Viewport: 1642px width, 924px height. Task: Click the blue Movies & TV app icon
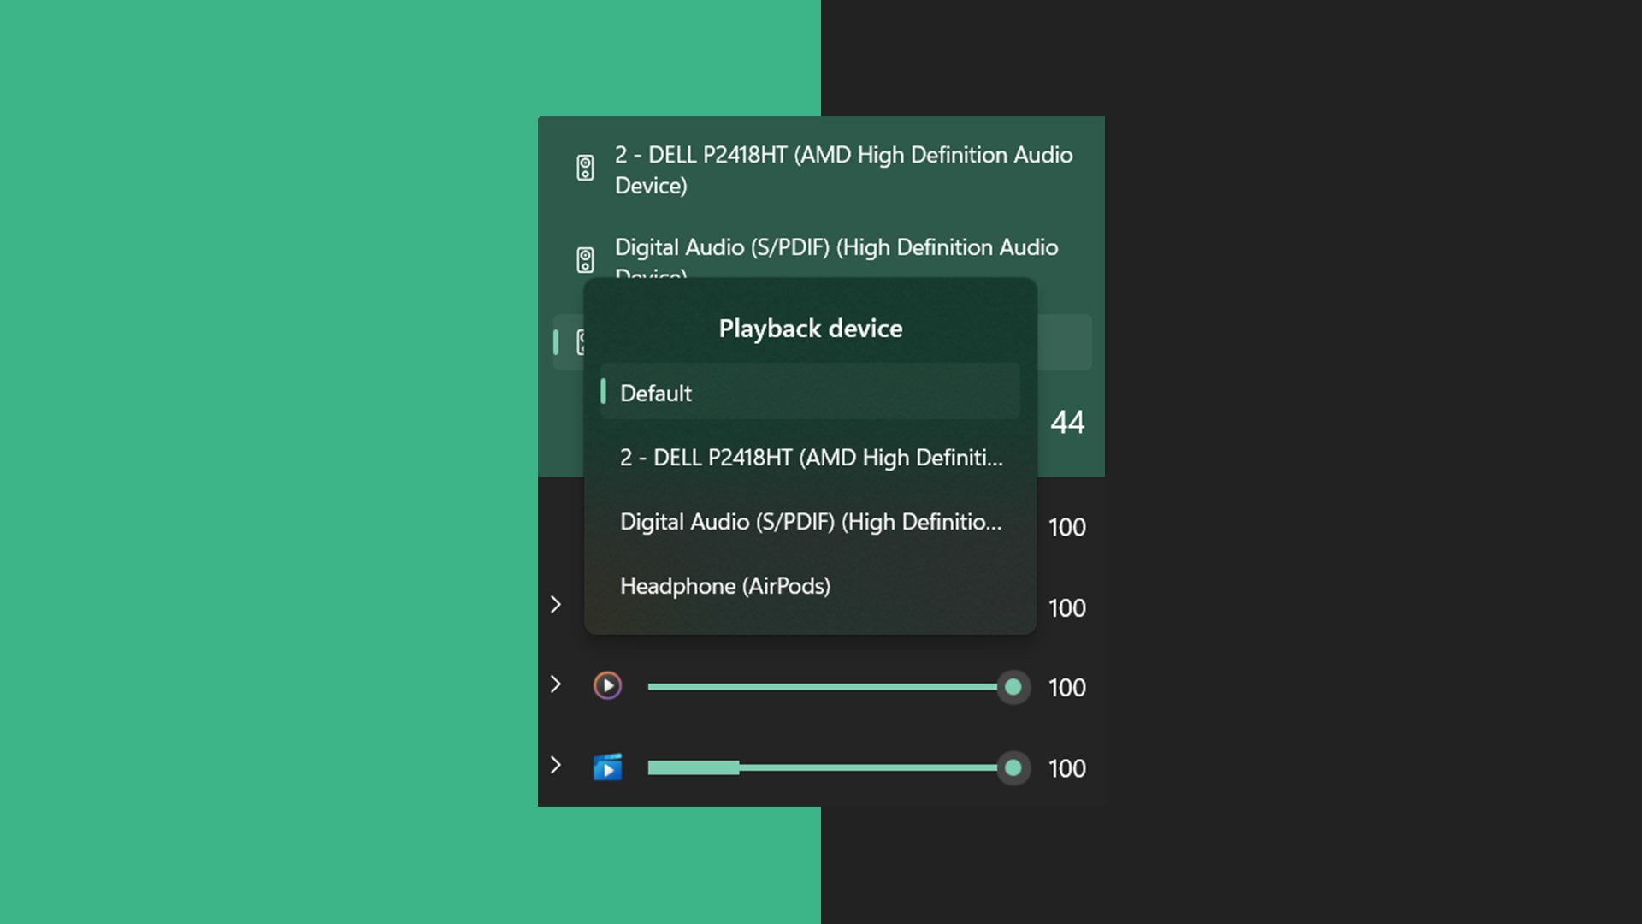607,767
